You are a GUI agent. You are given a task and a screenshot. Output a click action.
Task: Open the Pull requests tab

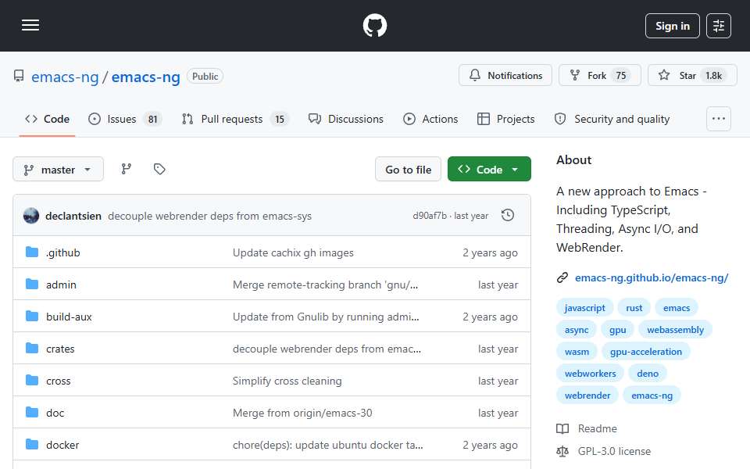click(235, 119)
